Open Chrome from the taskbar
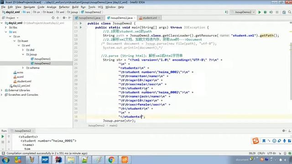Image resolution: width=292 pixels, height=164 pixels. (111, 160)
